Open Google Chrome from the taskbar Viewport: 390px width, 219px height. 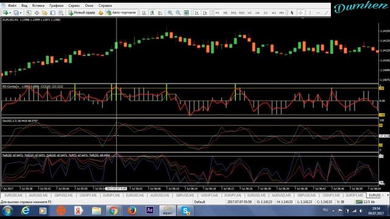(x=113, y=210)
